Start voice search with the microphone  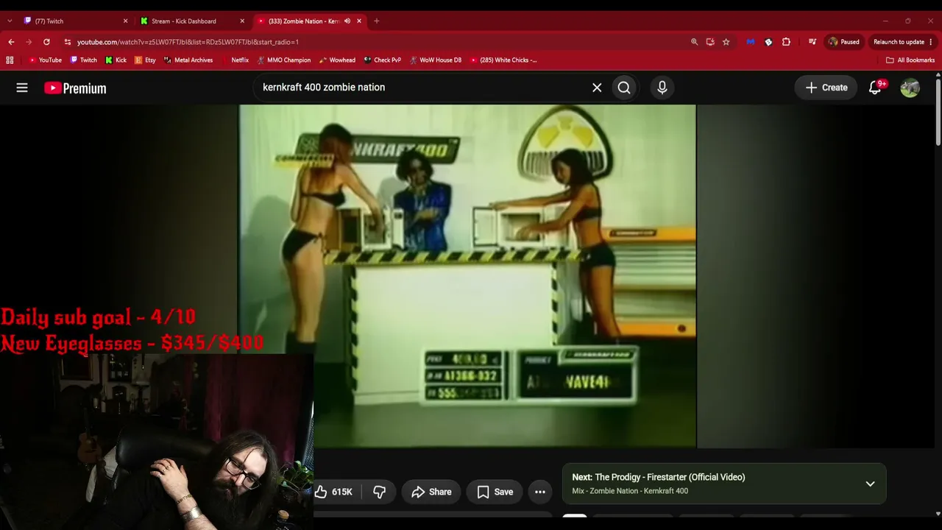point(662,88)
